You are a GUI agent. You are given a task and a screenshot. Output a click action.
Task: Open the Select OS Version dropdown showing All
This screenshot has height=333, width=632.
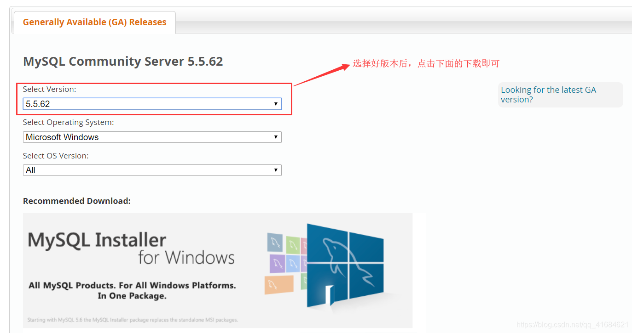point(152,170)
